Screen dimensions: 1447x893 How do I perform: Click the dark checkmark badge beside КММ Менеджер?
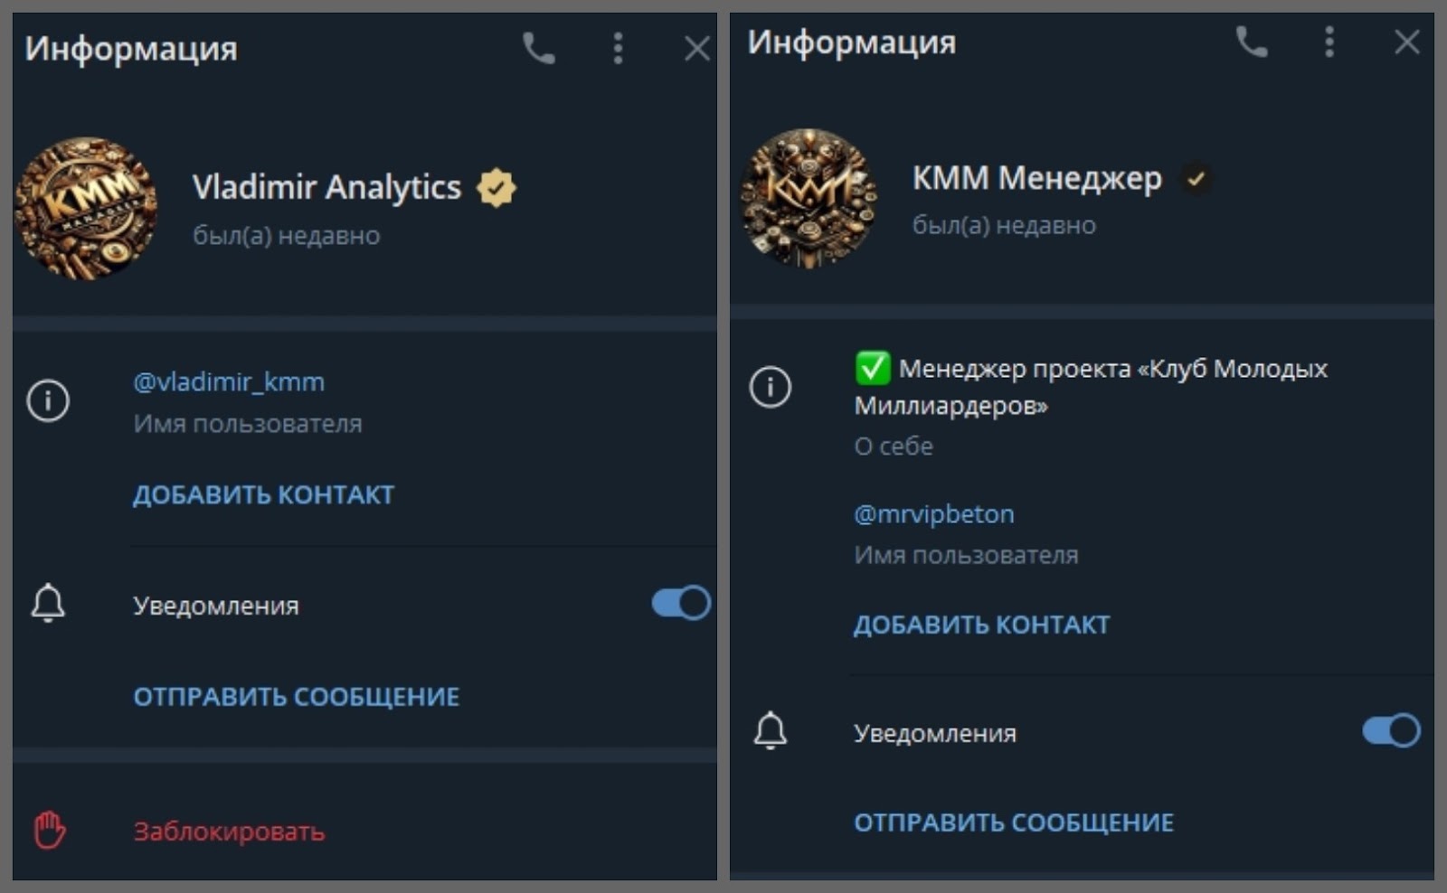[1196, 179]
